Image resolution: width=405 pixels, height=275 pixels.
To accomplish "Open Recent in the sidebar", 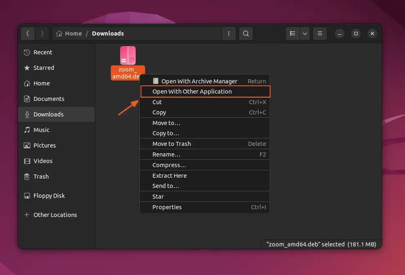I will pyautogui.click(x=43, y=52).
